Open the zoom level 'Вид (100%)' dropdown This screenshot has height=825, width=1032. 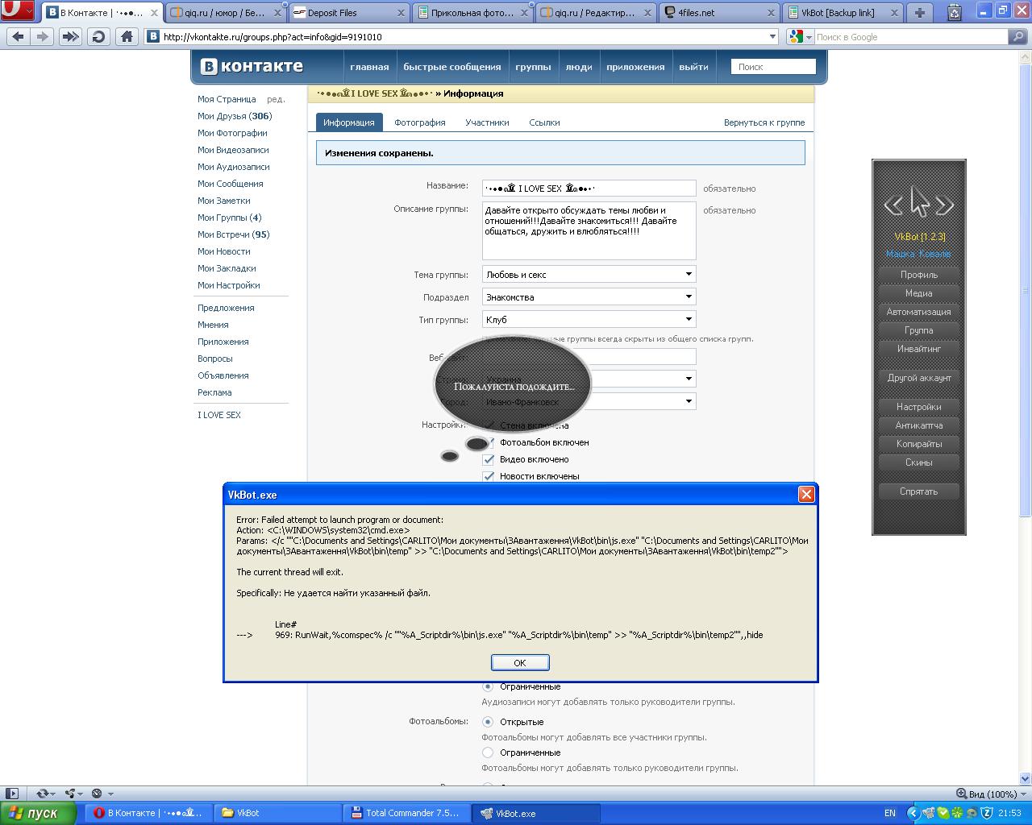(992, 794)
